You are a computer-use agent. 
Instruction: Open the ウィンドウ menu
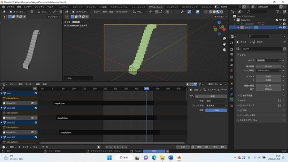tap(39, 7)
